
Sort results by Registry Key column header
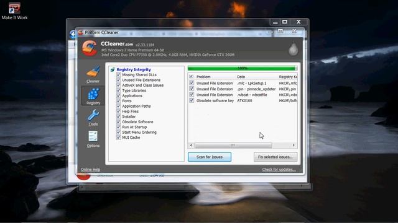pos(287,77)
